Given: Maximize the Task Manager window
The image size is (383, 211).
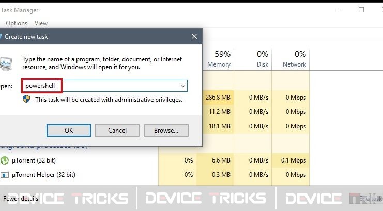Looking at the screenshot, I should [361, 10].
